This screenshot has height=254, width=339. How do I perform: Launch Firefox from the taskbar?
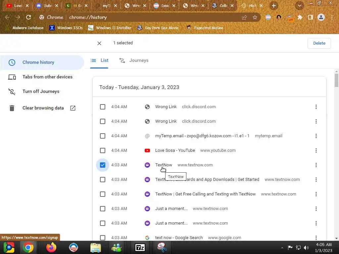[51, 247]
